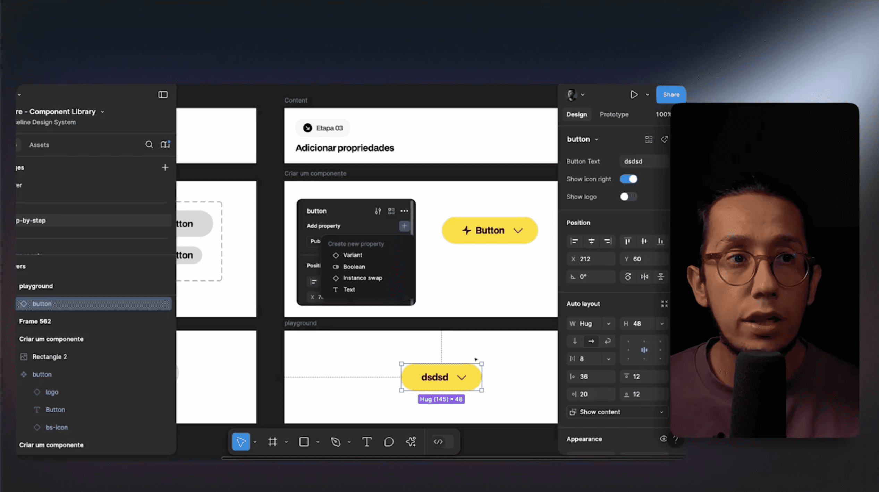Select the Move tool in bottom toolbar
The width and height of the screenshot is (879, 492).
pyautogui.click(x=240, y=441)
